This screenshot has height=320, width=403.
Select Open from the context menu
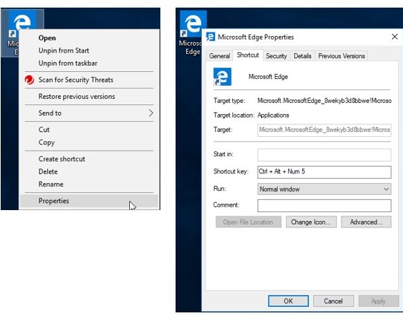point(47,38)
